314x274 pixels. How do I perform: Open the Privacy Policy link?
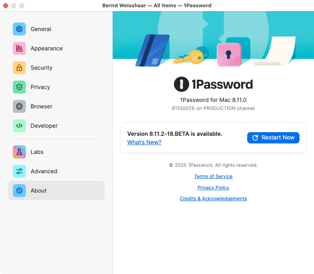(x=213, y=188)
